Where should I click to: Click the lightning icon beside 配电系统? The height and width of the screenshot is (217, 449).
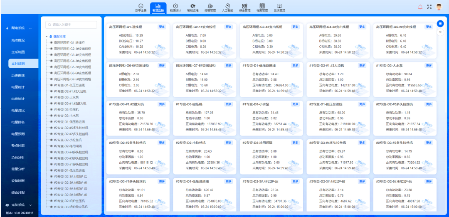[7, 28]
